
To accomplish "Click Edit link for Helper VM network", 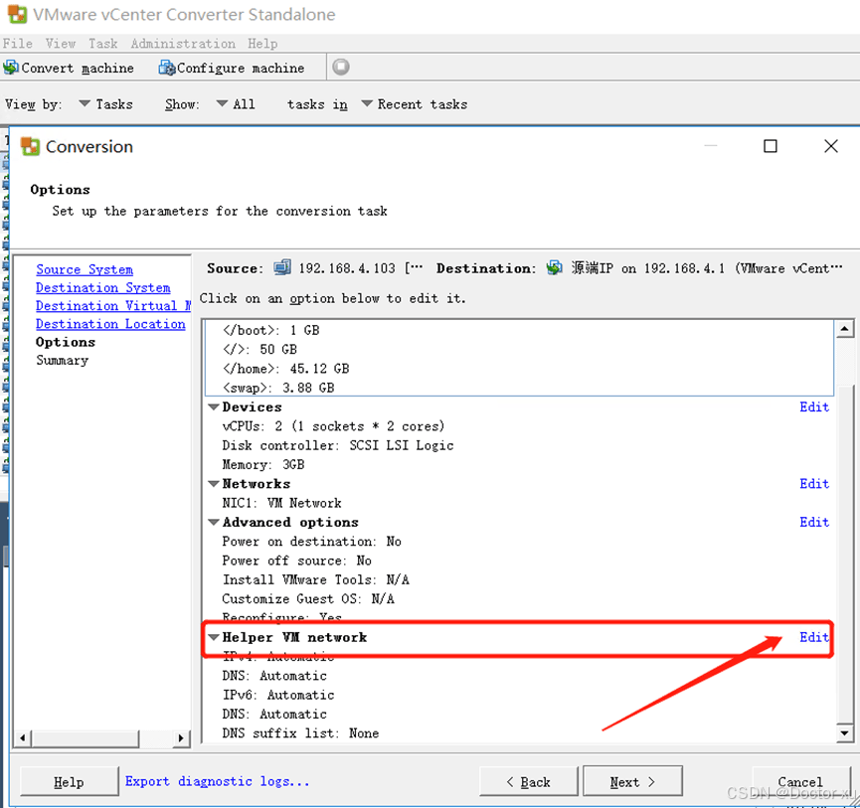I will (x=814, y=637).
